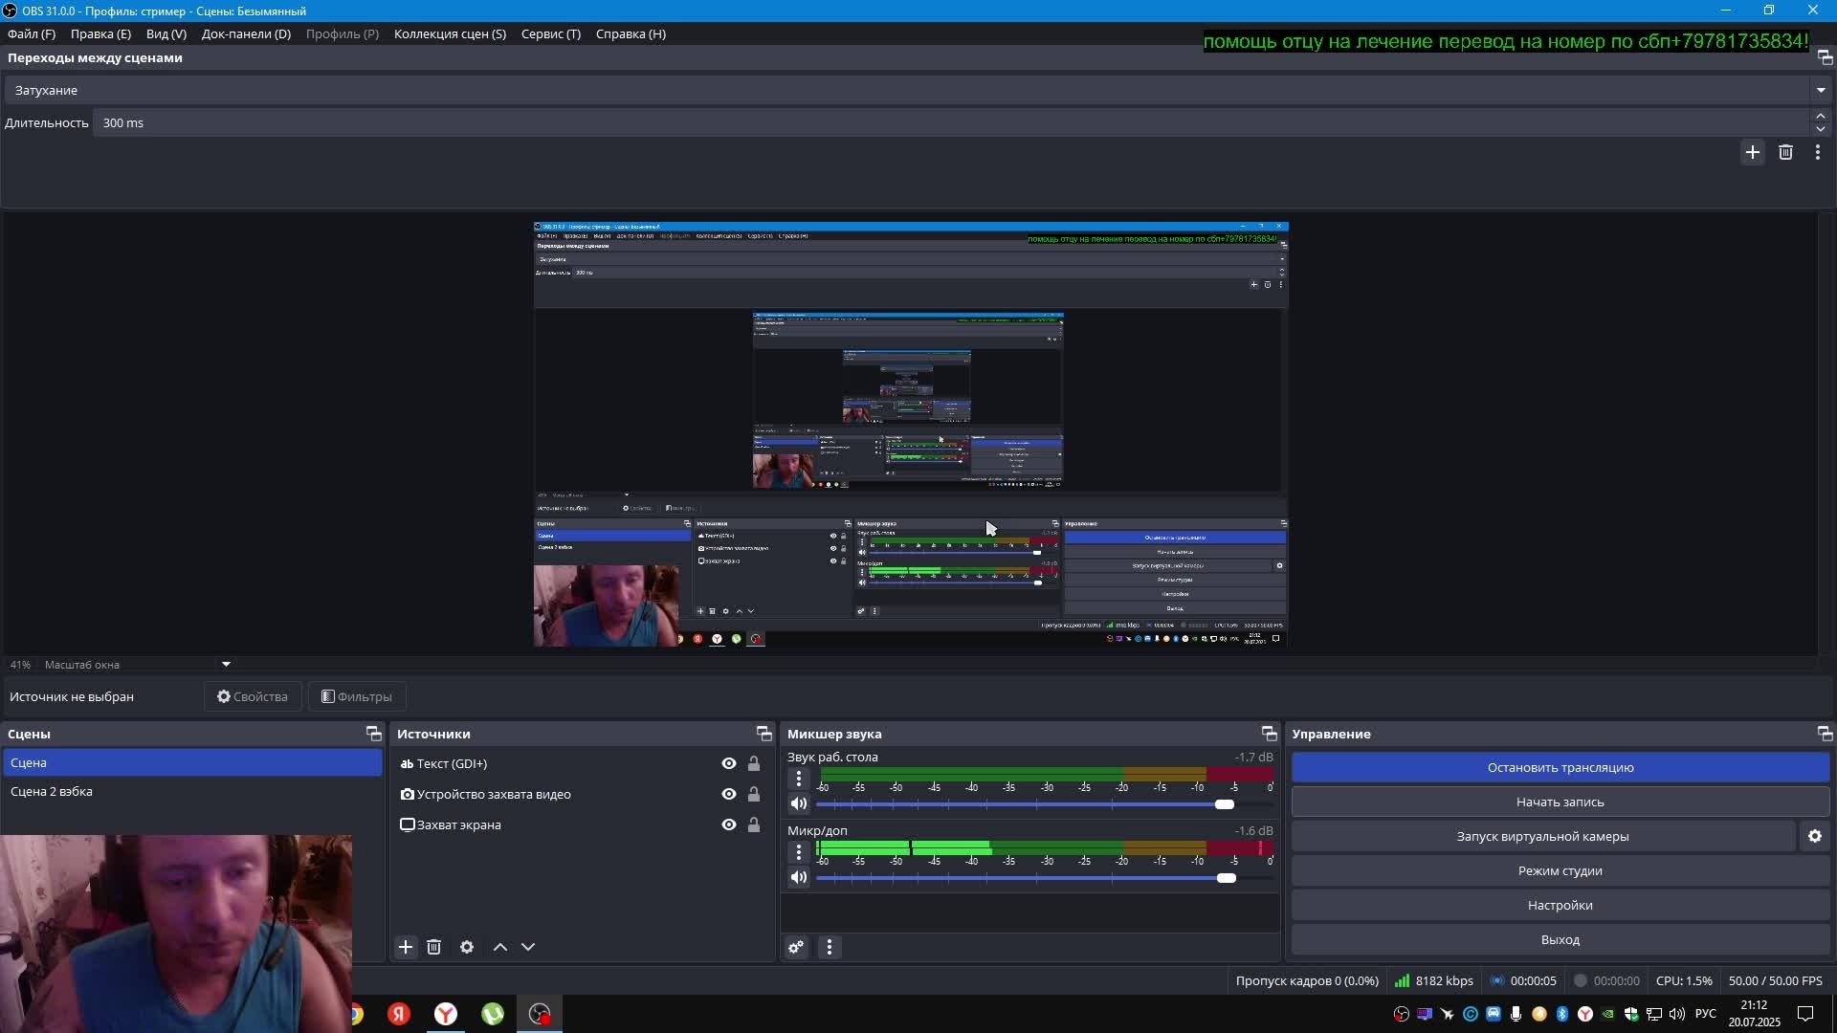Move source up with arrow icon
The image size is (1837, 1033).
pos(499,947)
